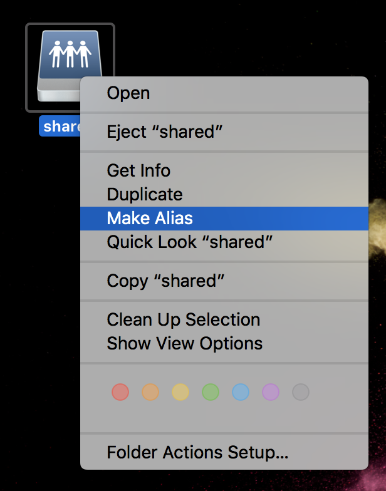386x491 pixels.
Task: Apply the purple color tag
Action: [x=270, y=393]
